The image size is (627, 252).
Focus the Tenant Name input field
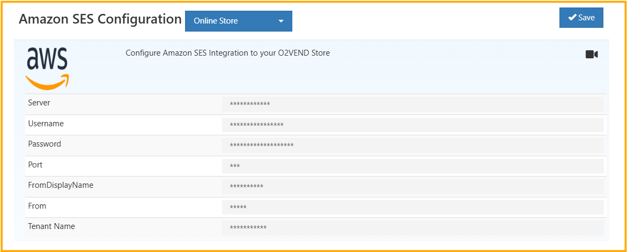[412, 228]
